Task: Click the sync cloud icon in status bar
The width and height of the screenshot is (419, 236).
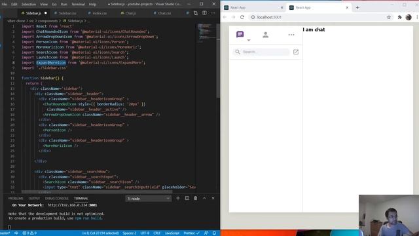Action: 16,233
